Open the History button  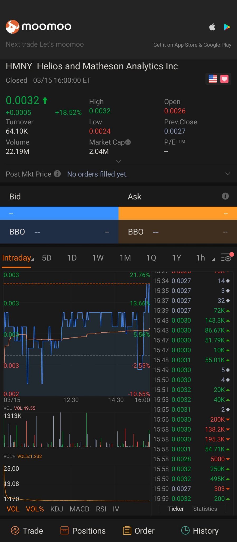coord(200,531)
